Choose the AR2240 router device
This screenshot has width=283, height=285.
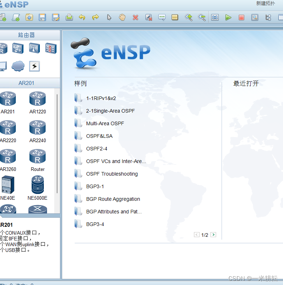pyautogui.click(x=38, y=132)
